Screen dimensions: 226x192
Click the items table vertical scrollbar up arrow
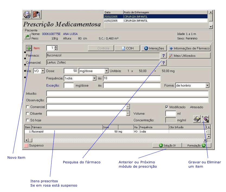(209, 127)
